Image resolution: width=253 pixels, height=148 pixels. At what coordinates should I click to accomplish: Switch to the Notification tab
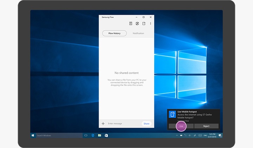coord(138,33)
